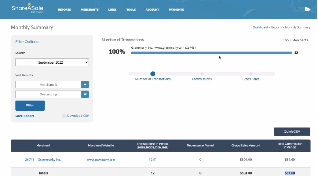Click the Gross Sales Amount column header

(x=246, y=146)
